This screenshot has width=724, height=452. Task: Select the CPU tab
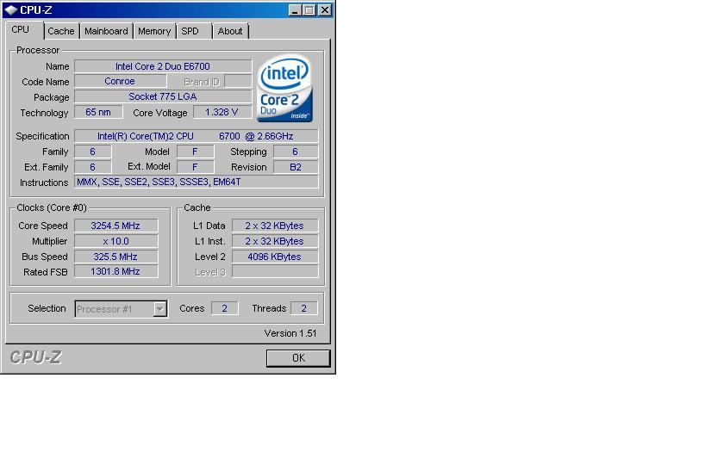coord(21,30)
